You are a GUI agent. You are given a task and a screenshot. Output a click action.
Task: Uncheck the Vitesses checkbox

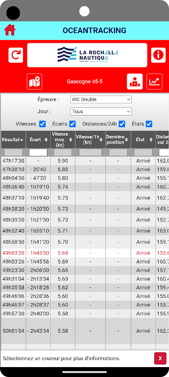[42, 124]
